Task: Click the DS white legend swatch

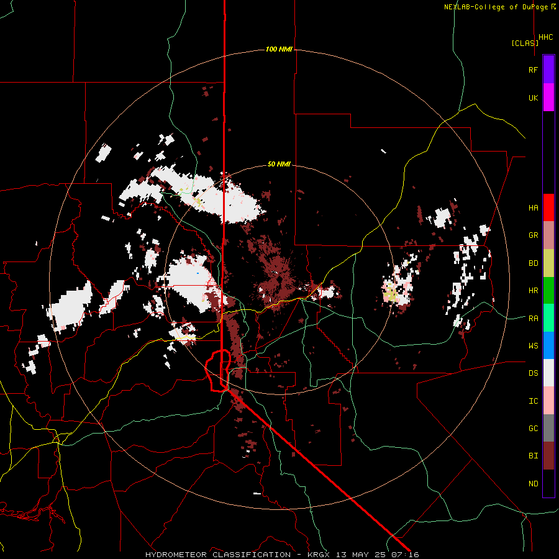Action: click(548, 373)
